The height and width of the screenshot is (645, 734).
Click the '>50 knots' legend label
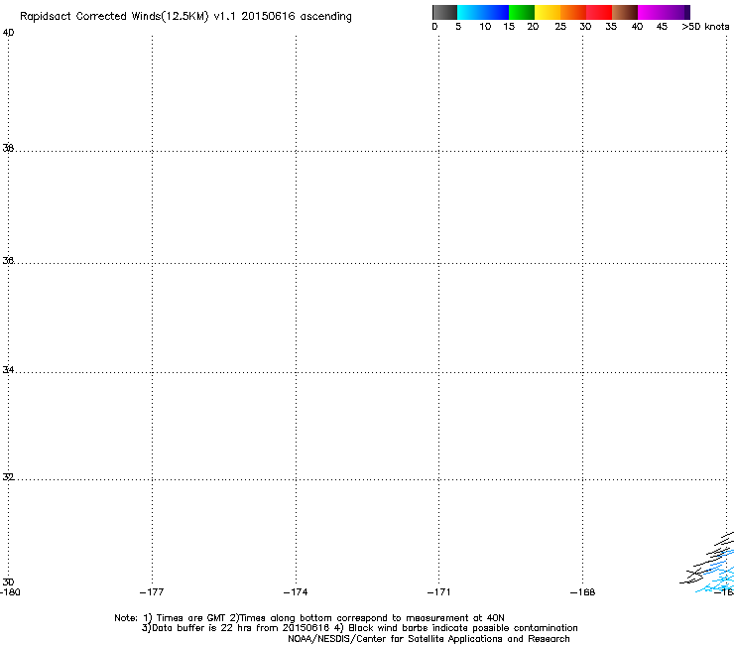705,27
